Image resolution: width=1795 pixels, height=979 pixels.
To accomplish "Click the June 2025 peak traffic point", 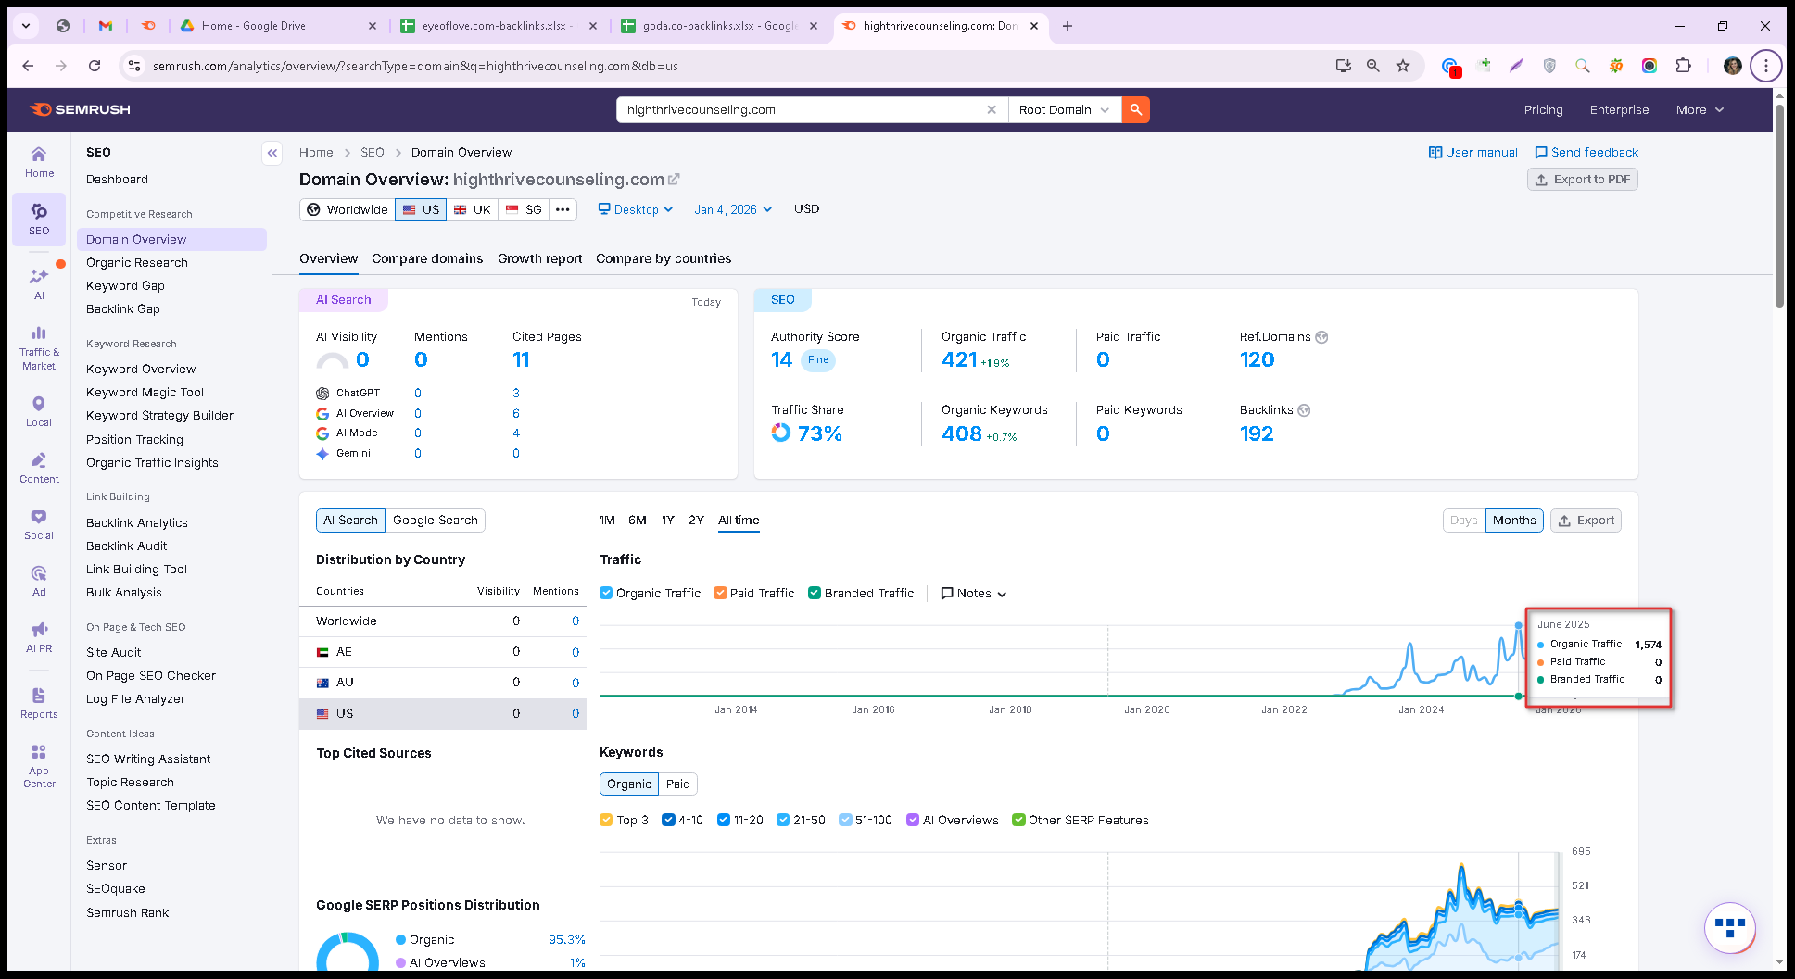I will click(1518, 625).
